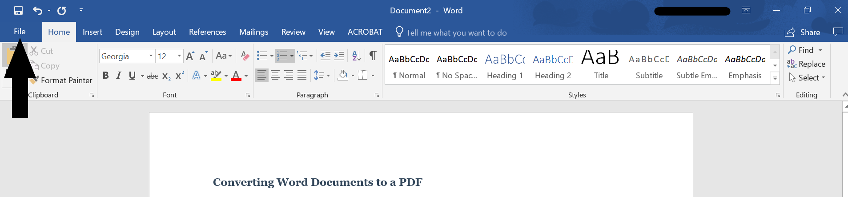This screenshot has height=197, width=848.
Task: Click the Save icon in title bar
Action: pos(18,11)
